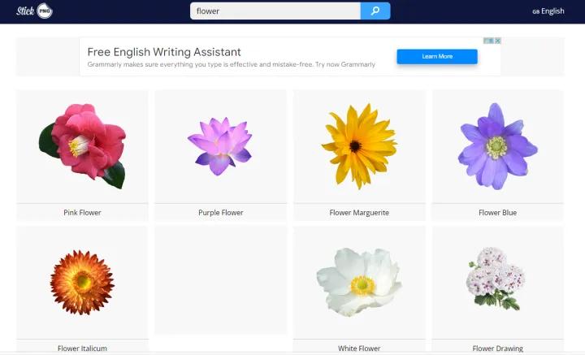This screenshot has width=585, height=355.
Task: Click the "Flower Drawing" caption
Action: tap(497, 349)
